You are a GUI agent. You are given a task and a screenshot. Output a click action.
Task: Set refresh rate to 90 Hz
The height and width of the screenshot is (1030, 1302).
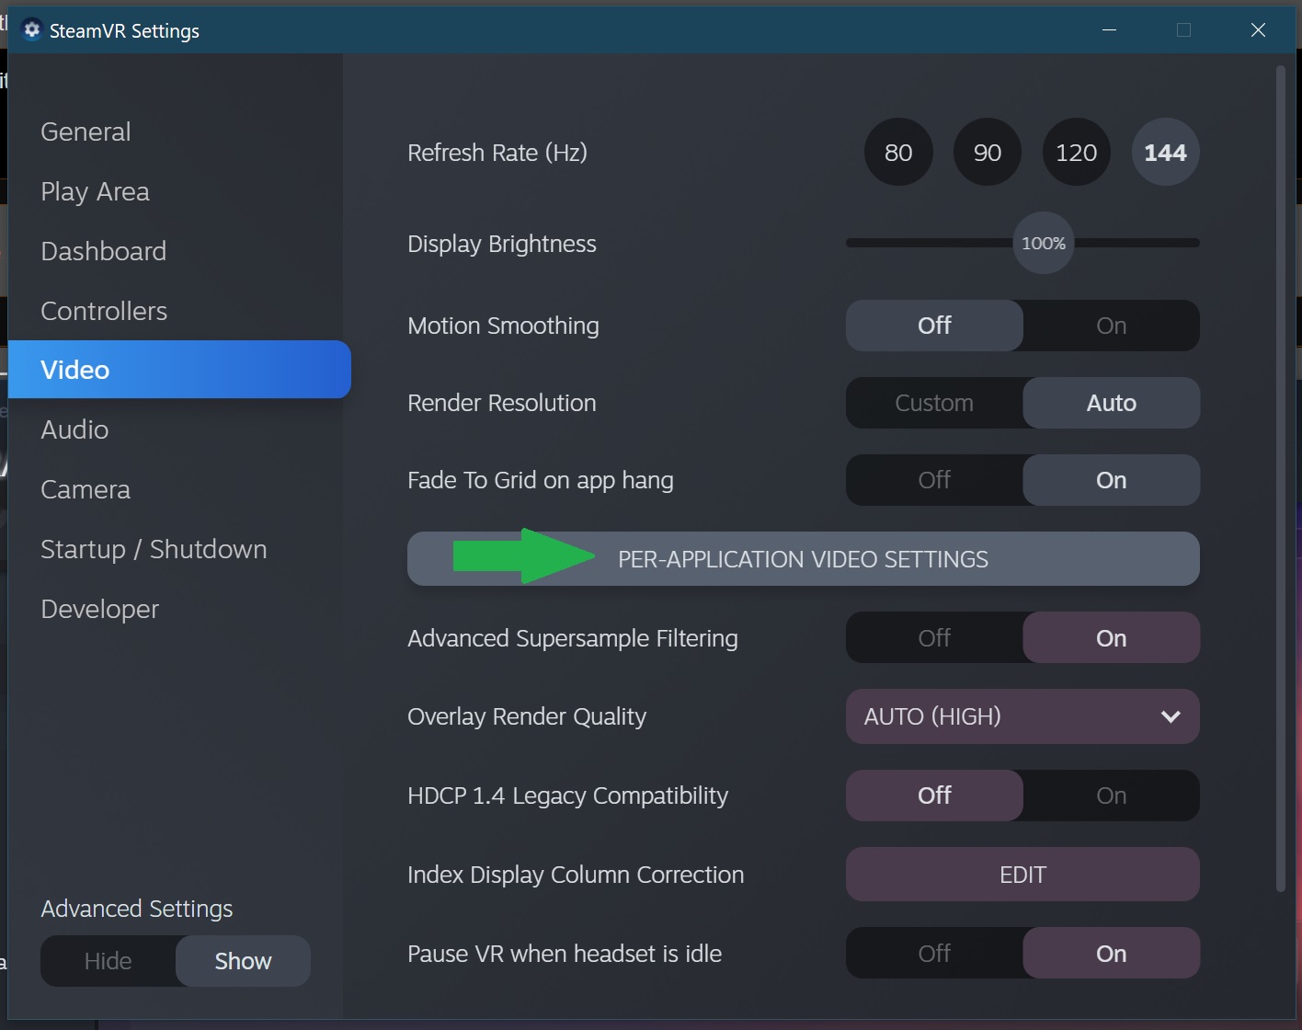tap(988, 153)
